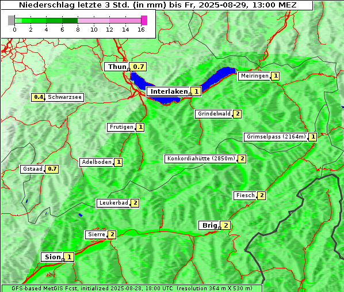
Task: Click the Frutigen label
Action: tap(121, 127)
